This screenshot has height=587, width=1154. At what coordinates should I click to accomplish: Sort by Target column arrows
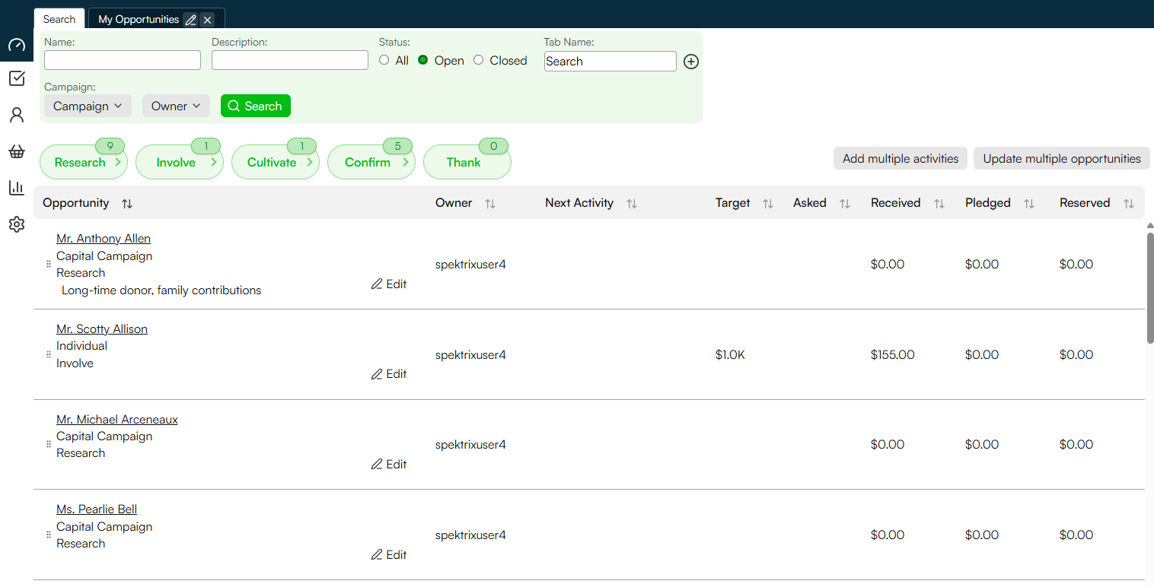pyautogui.click(x=768, y=203)
